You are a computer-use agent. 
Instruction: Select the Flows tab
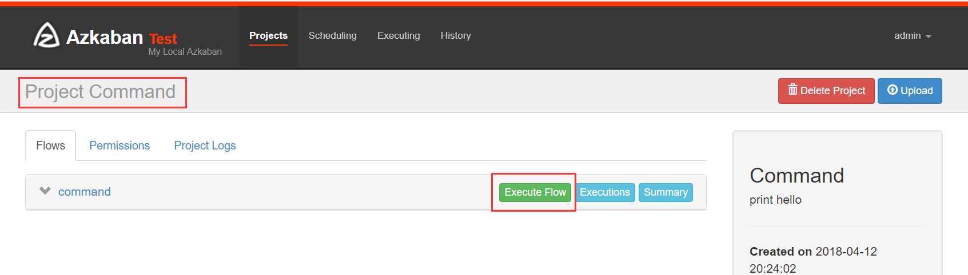pyautogui.click(x=50, y=145)
